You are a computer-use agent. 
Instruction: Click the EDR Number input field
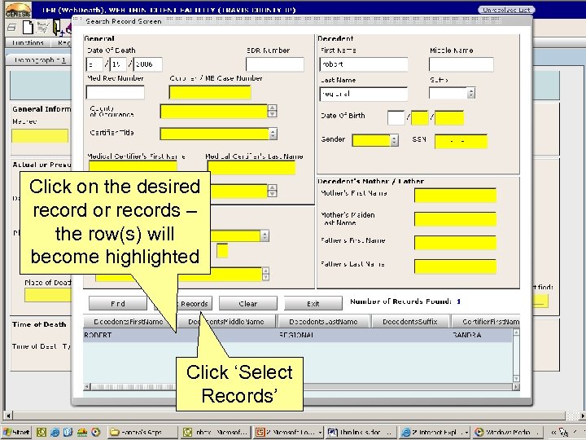[x=275, y=64]
